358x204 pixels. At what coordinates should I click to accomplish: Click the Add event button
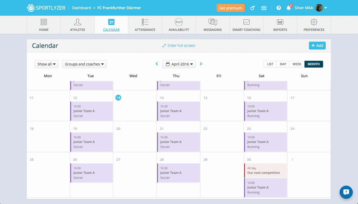click(317, 46)
